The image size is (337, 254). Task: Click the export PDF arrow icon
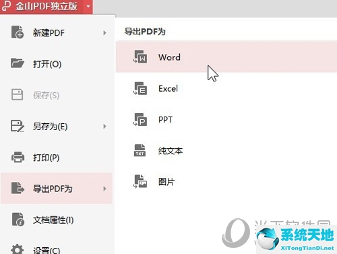coord(18,188)
